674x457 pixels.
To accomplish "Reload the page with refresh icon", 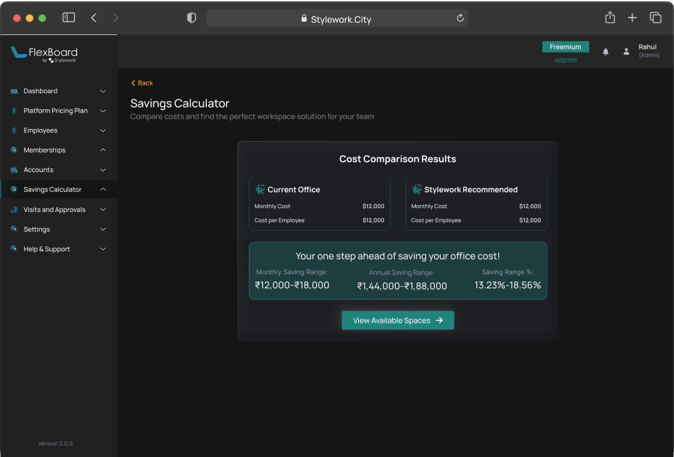I will [460, 18].
